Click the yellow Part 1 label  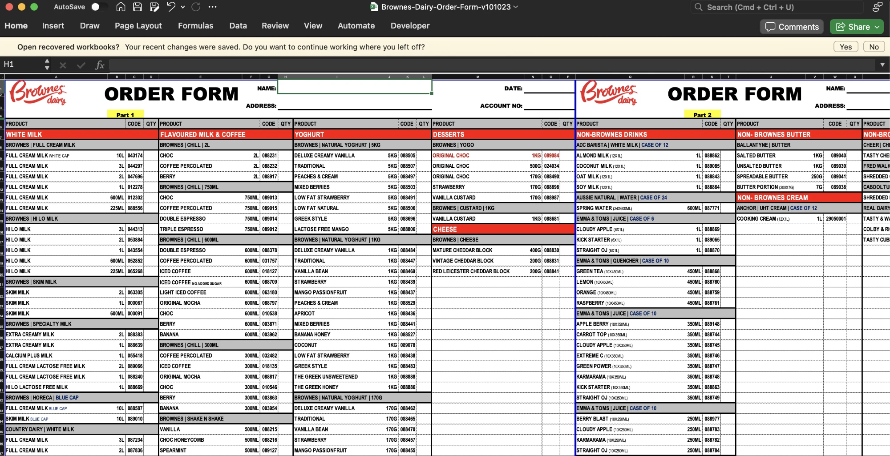[x=125, y=114]
